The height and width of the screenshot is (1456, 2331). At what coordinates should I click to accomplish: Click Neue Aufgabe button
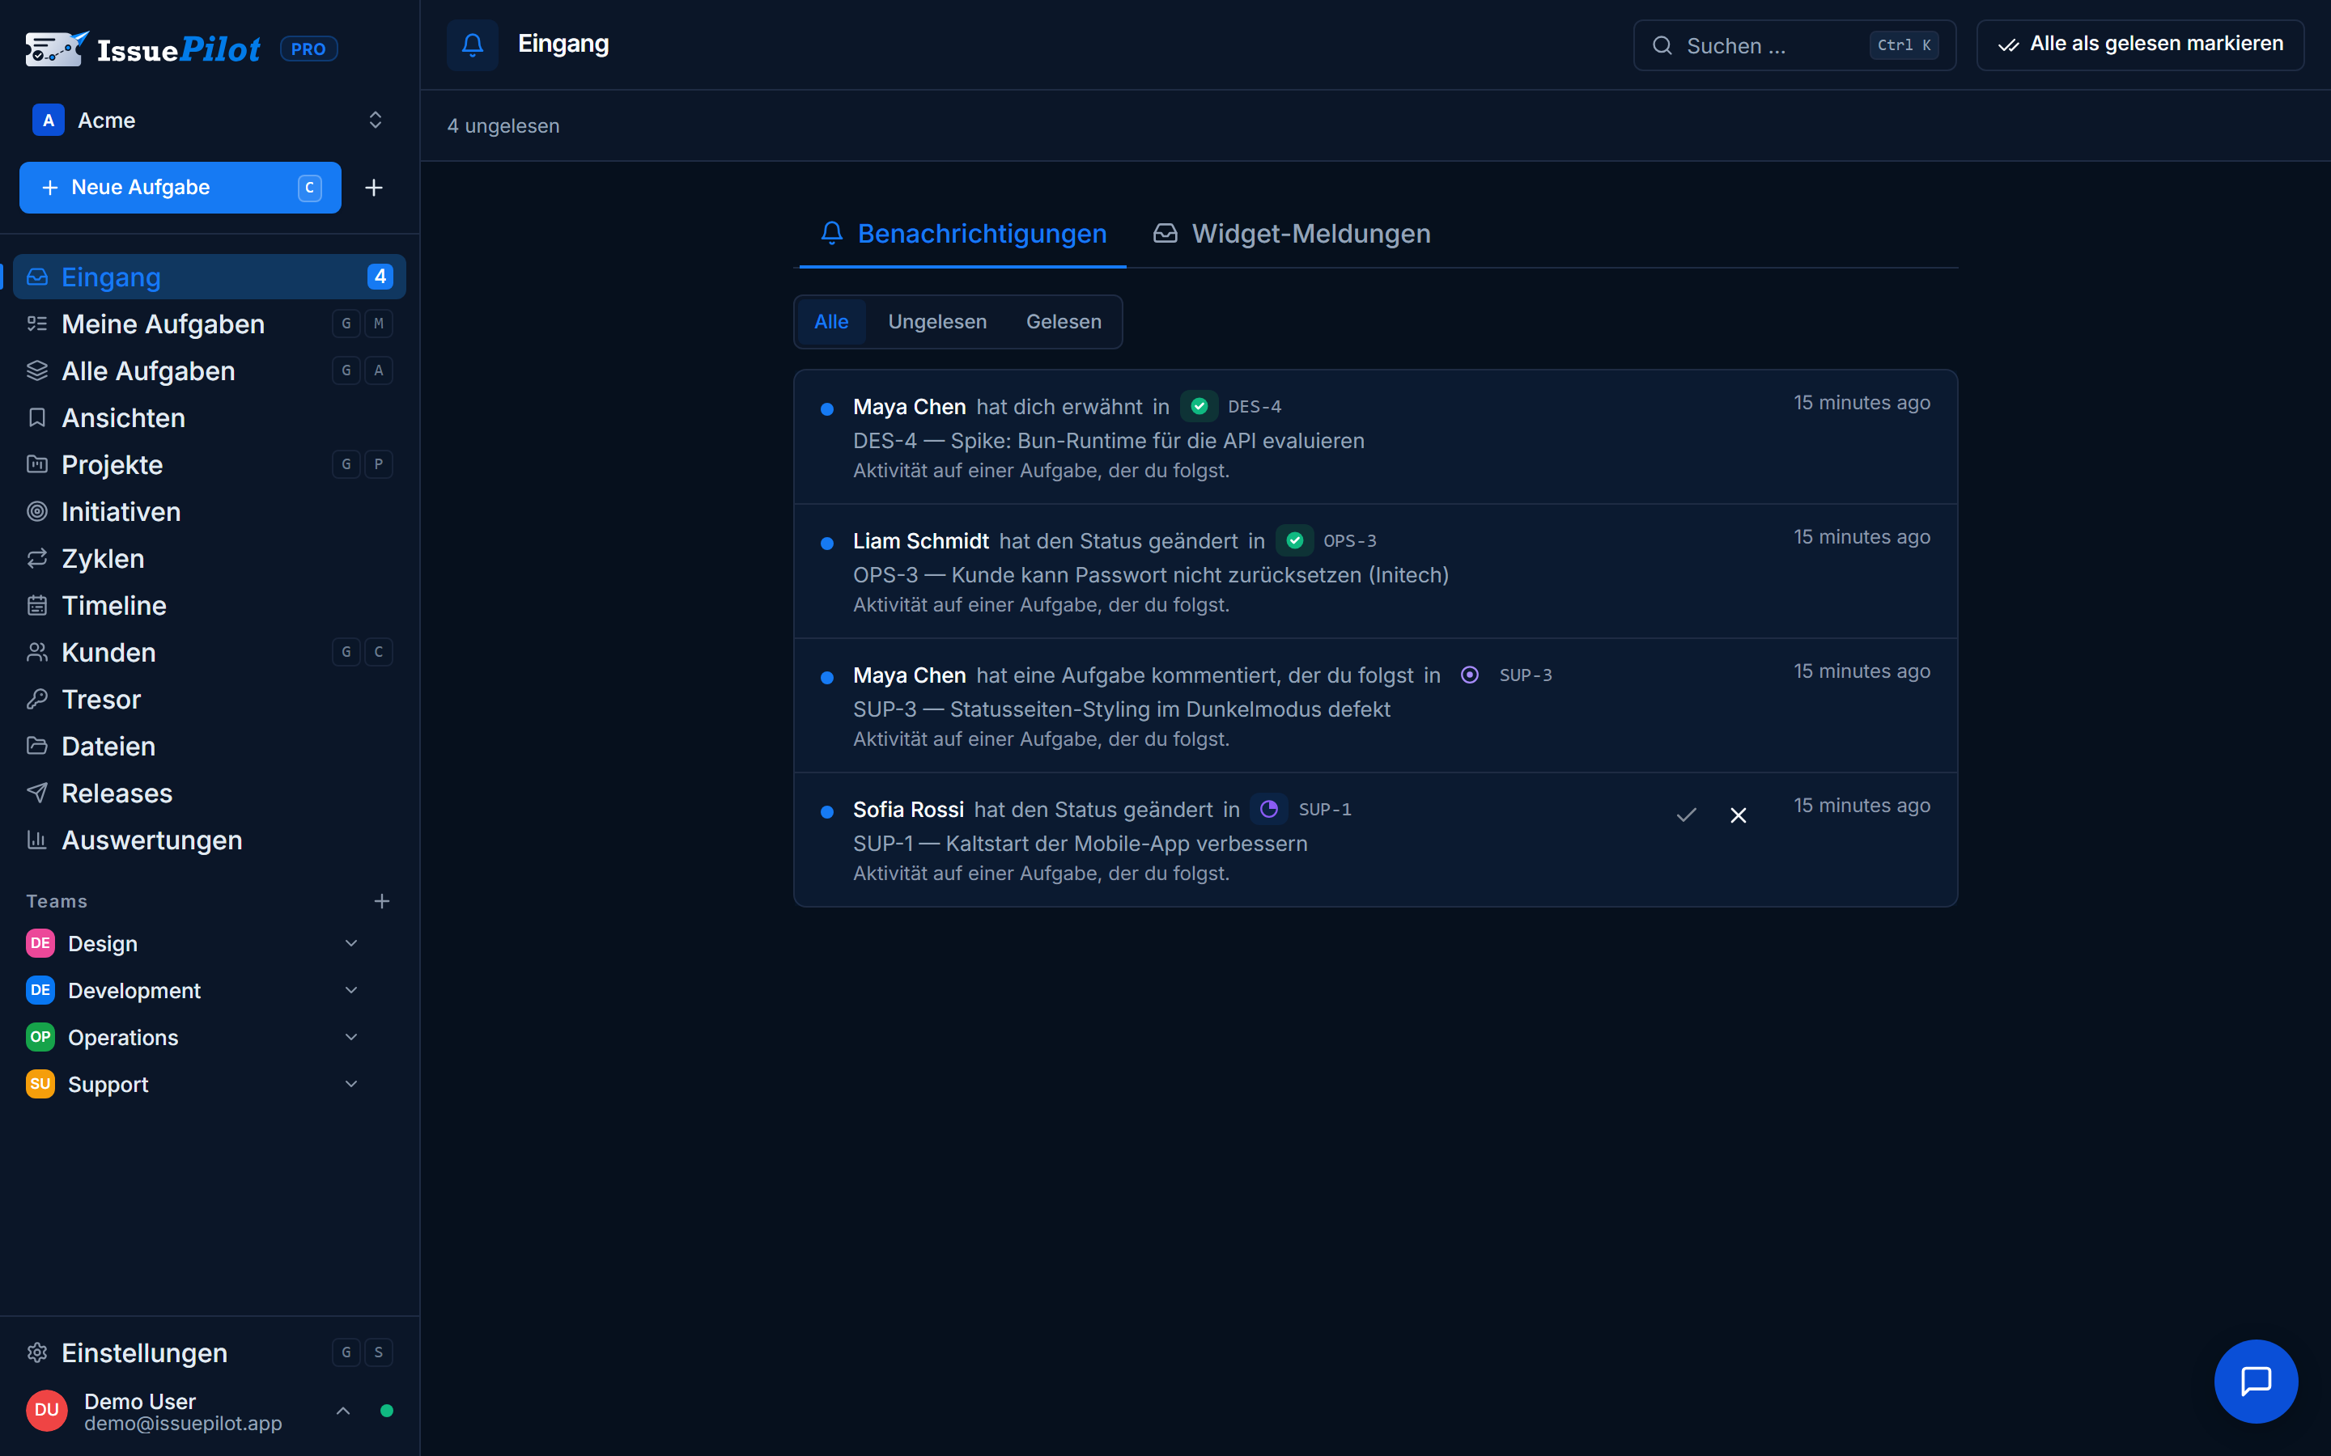coord(180,188)
